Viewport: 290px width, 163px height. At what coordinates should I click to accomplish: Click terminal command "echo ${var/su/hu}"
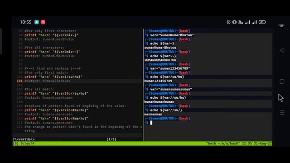pyautogui.click(x=167, y=77)
